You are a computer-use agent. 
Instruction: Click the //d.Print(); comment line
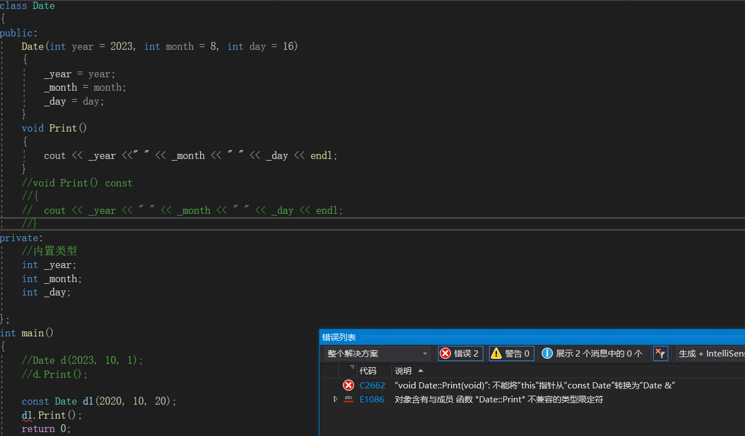(x=55, y=374)
